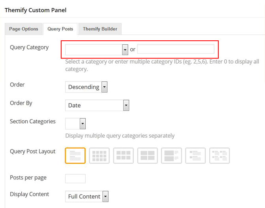Click the Themify Custom Panel header

36,10
